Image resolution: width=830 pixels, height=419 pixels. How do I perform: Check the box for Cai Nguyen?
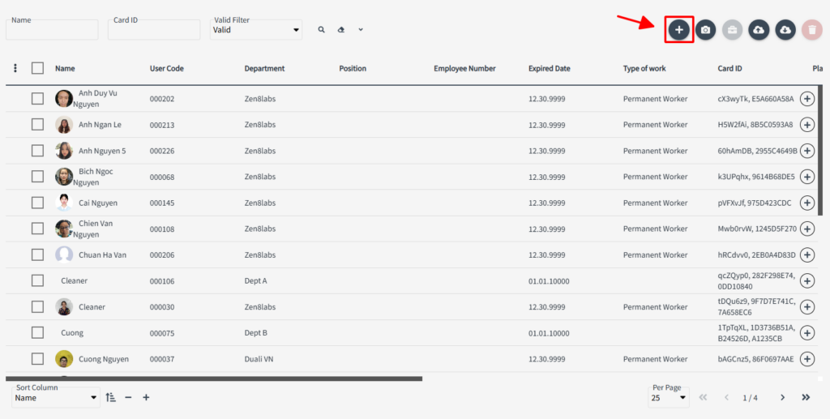coord(37,203)
